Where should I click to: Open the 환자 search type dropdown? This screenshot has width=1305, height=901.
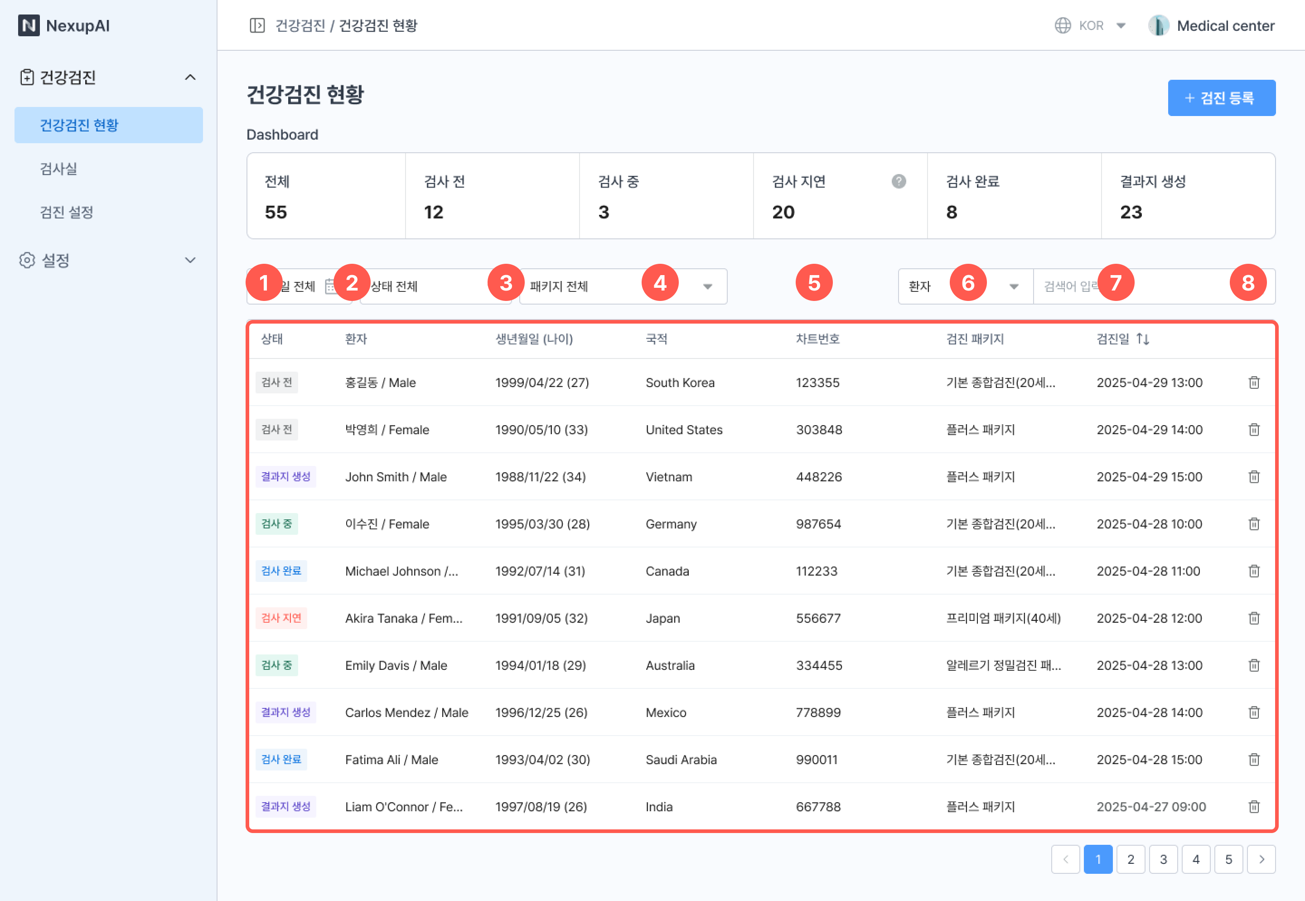coord(1013,286)
